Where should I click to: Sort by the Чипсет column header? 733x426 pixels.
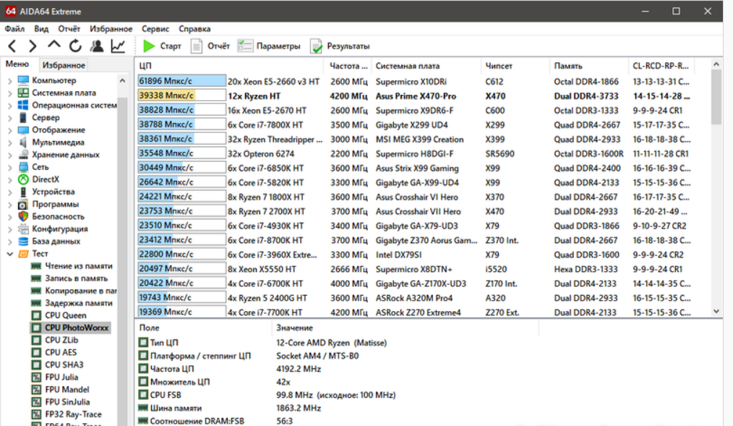(x=515, y=66)
